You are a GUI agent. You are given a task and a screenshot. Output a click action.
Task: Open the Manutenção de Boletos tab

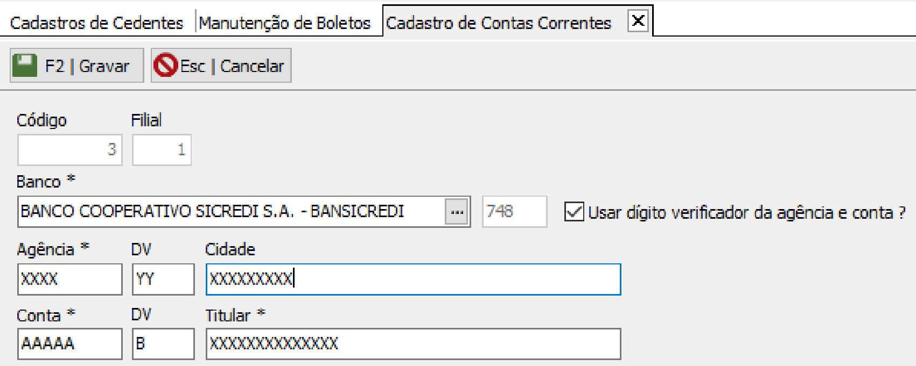[285, 23]
